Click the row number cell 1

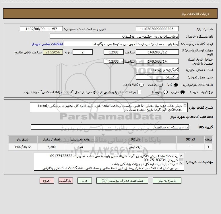(208, 147)
